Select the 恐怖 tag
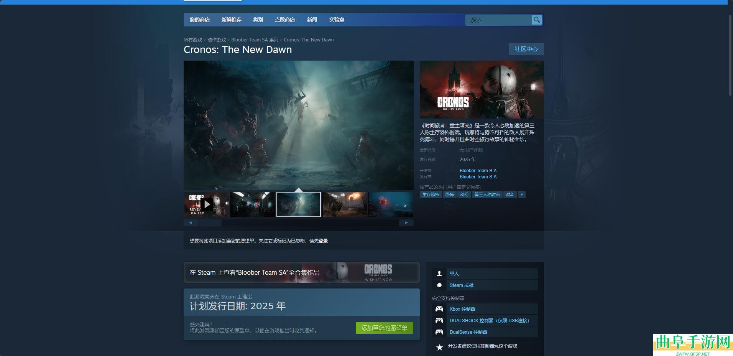The image size is (733, 356). [449, 194]
